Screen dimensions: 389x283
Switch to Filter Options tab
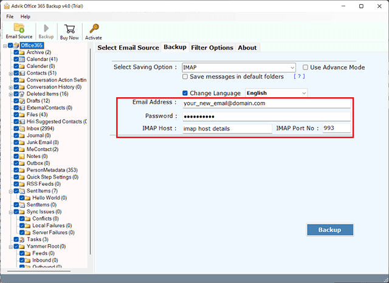[212, 47]
